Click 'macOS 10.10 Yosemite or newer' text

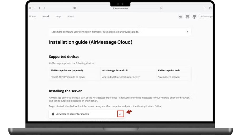68,77
